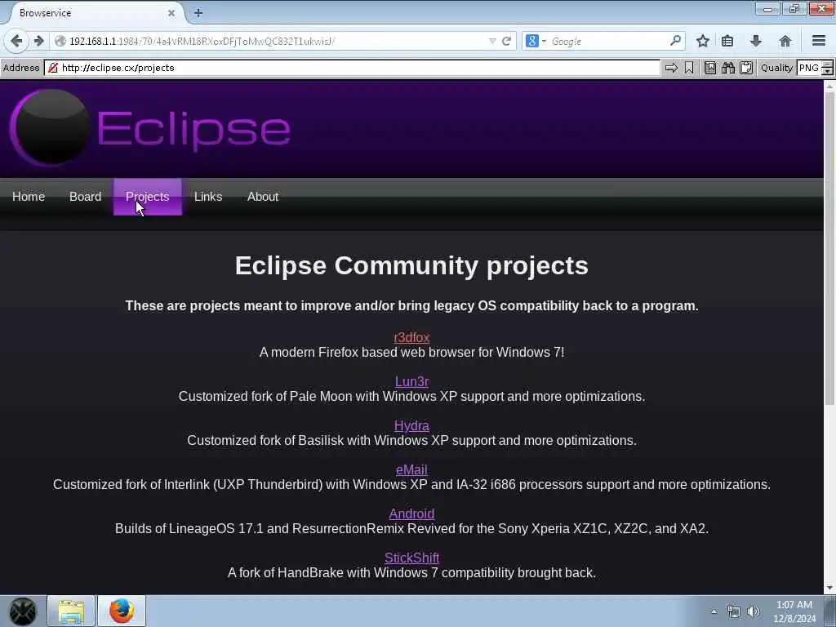
Task: Click the LineageOS 17.1 builds description
Action: 411,529
